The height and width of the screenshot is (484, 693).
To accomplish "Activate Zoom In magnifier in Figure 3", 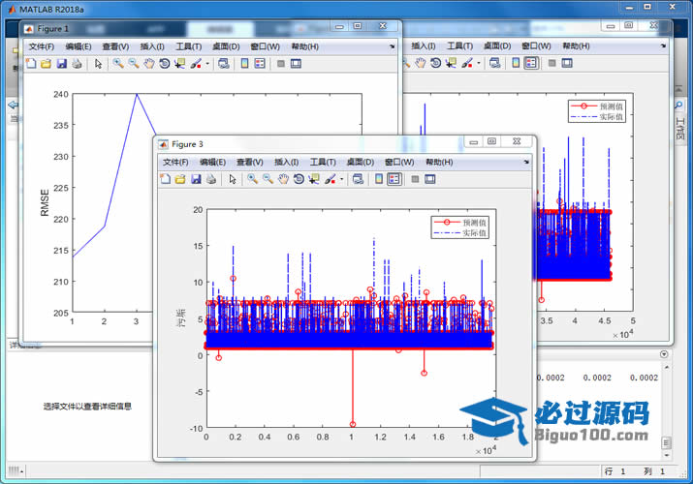I will pos(252,179).
